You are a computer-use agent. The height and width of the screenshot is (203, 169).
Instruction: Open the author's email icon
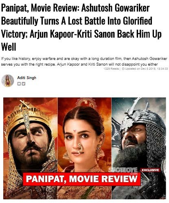[x=19, y=84]
